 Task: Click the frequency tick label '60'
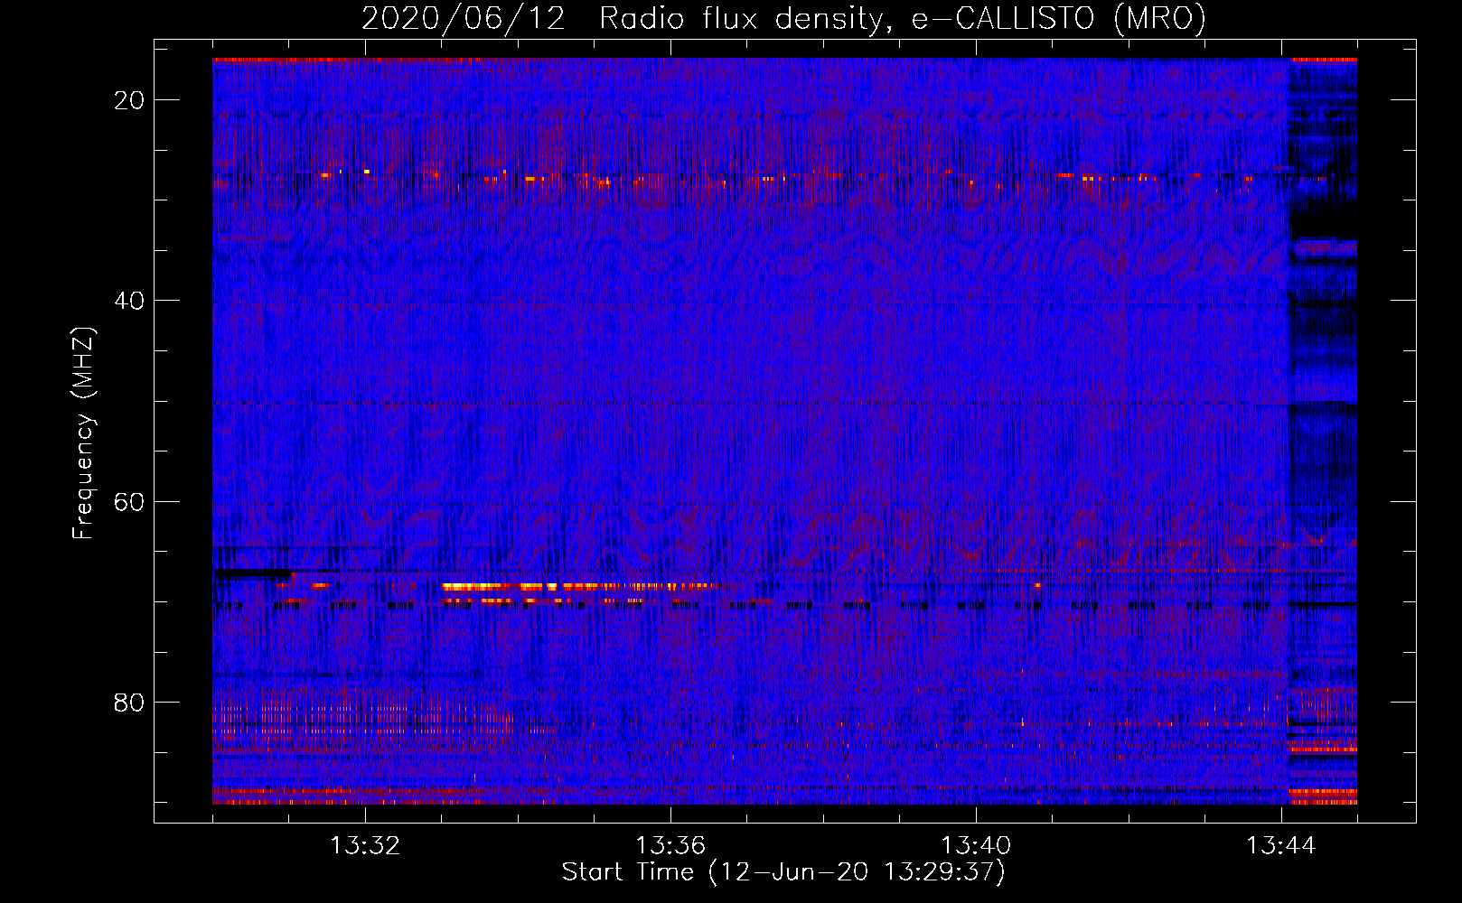click(130, 501)
